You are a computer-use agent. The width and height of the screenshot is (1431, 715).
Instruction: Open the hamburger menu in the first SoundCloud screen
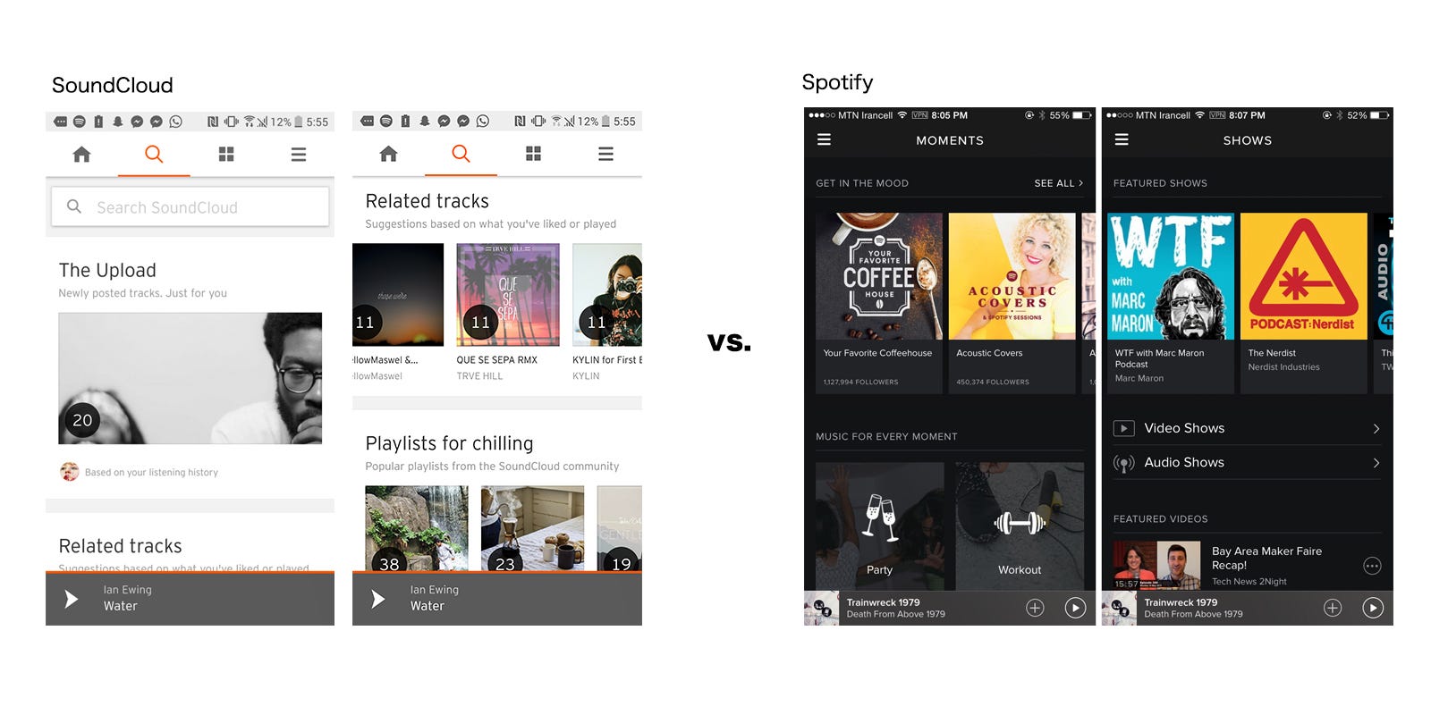tap(299, 155)
